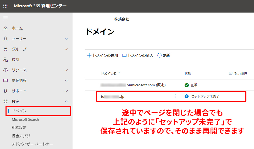The height and width of the screenshot is (149, 254).
Task: Click the card icon for ドメインの購入
Action: (x=124, y=55)
